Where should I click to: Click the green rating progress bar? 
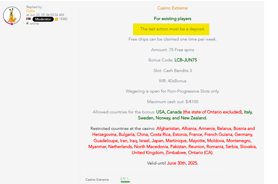126,182
